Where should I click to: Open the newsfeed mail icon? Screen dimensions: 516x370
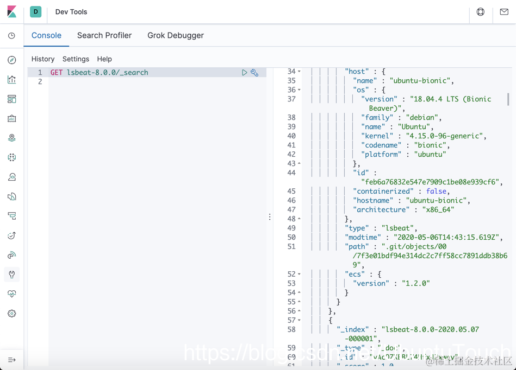pyautogui.click(x=504, y=12)
